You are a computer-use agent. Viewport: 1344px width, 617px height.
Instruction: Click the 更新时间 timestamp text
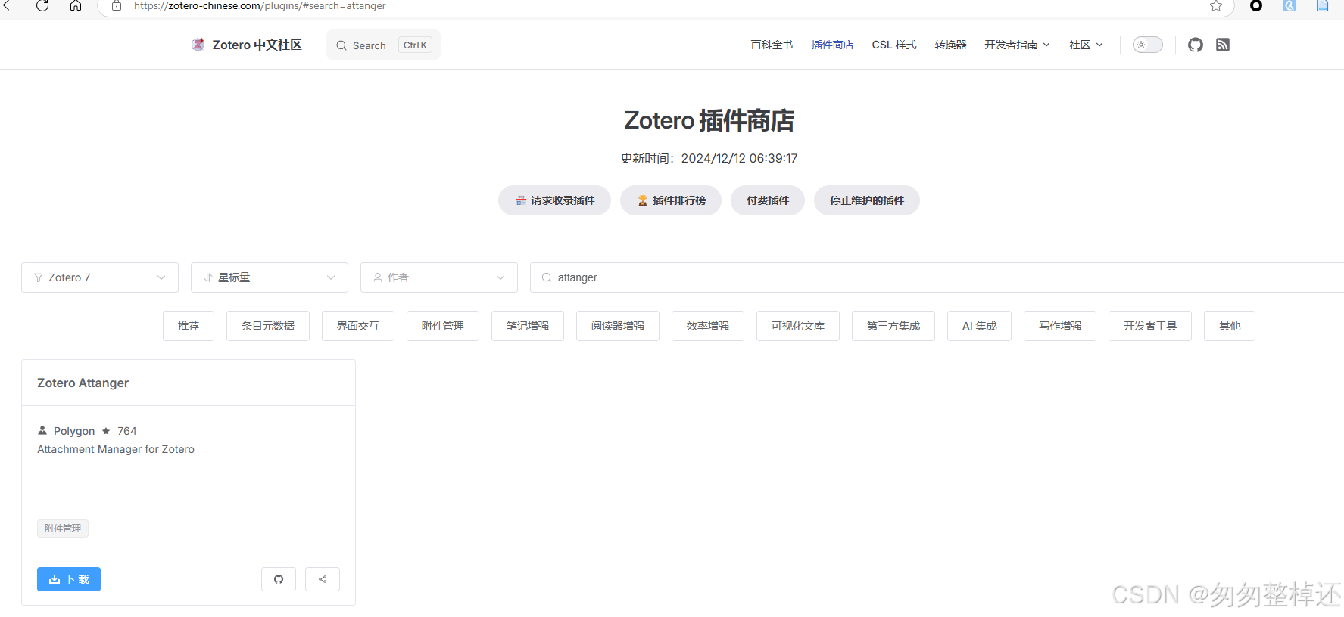click(x=709, y=158)
